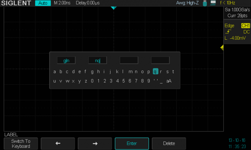
Task: Click the USB drive status icon
Action: (x=205, y=3)
